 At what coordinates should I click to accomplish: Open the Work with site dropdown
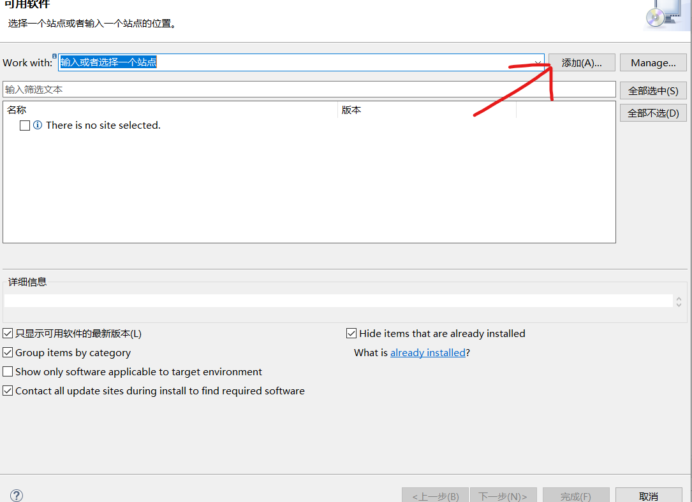coord(538,62)
